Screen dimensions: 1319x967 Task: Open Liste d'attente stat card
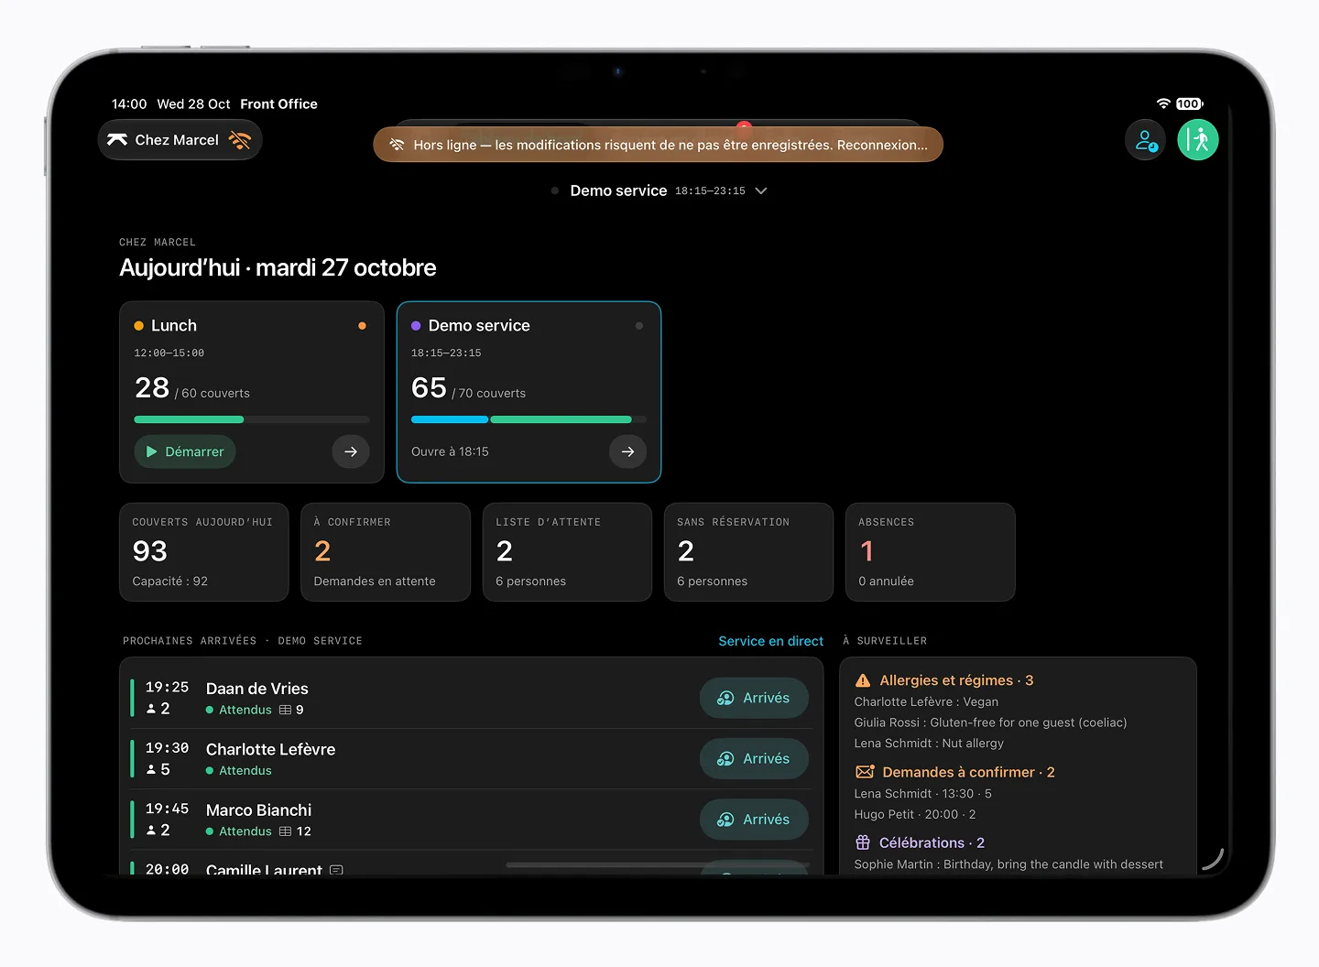click(567, 552)
